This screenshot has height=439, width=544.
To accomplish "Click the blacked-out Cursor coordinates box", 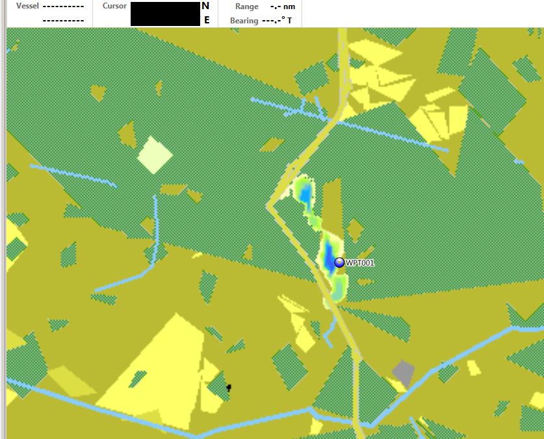I will (165, 14).
